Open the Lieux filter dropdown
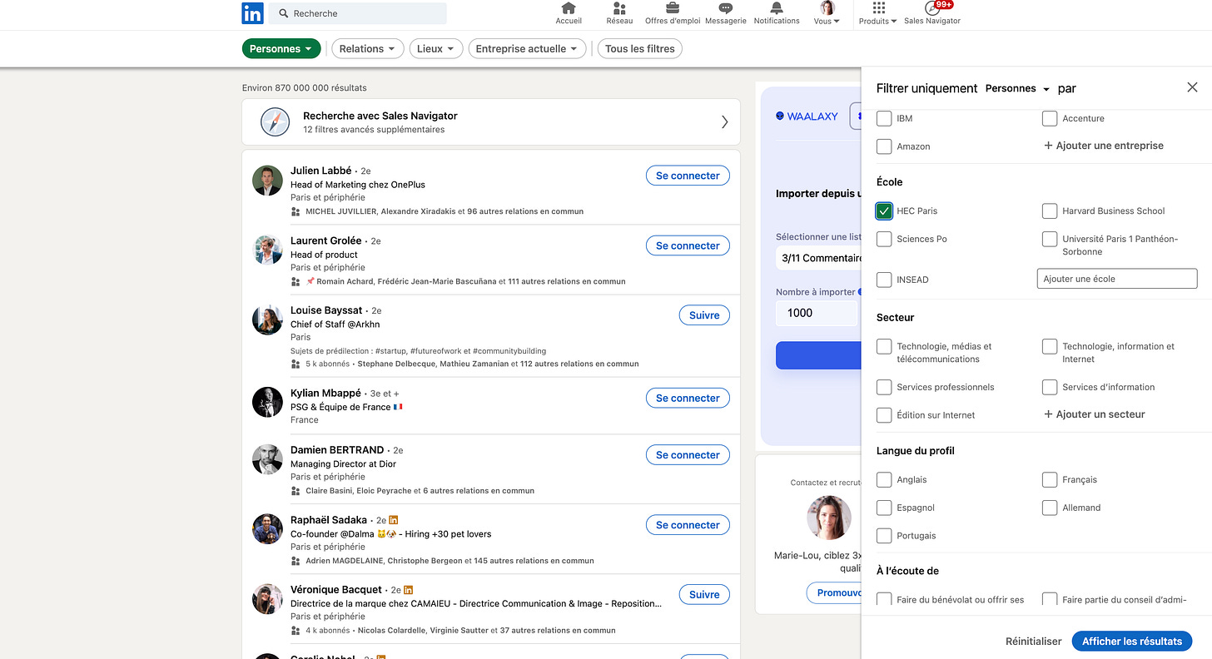This screenshot has height=659, width=1212. [x=436, y=49]
